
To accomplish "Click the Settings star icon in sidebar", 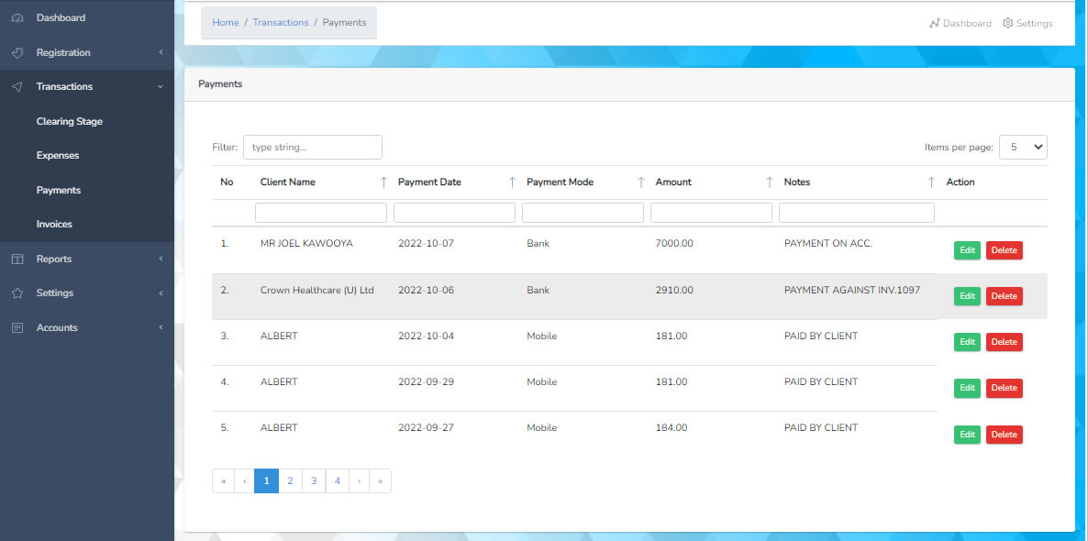I will pyautogui.click(x=17, y=293).
